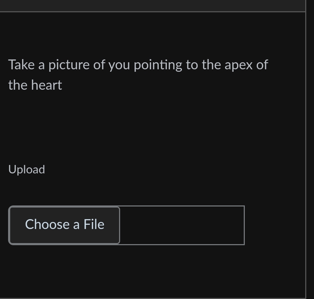Click the empty file name field
This screenshot has width=314, height=299.
(x=182, y=225)
